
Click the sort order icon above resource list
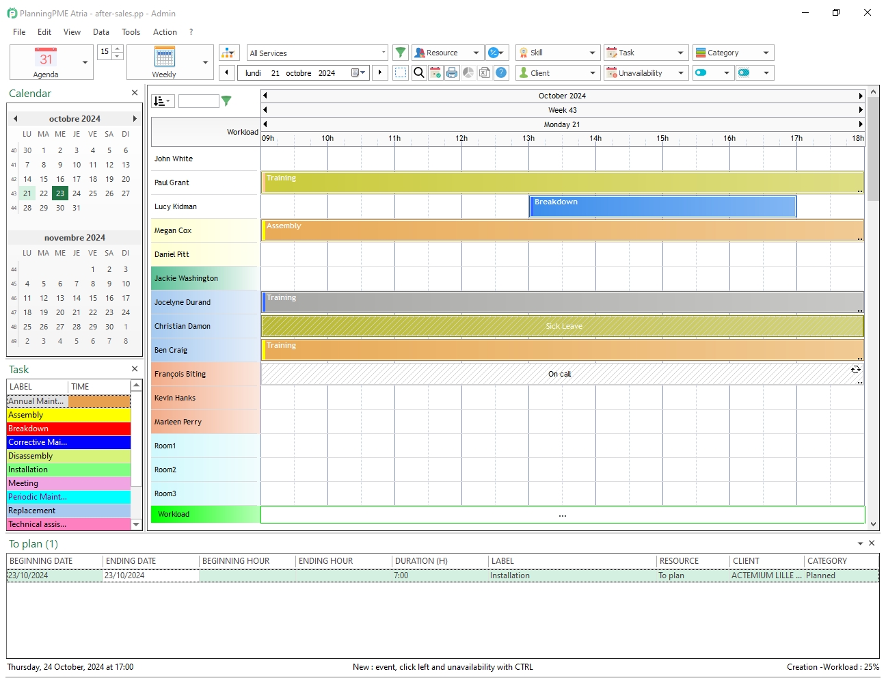coord(163,101)
